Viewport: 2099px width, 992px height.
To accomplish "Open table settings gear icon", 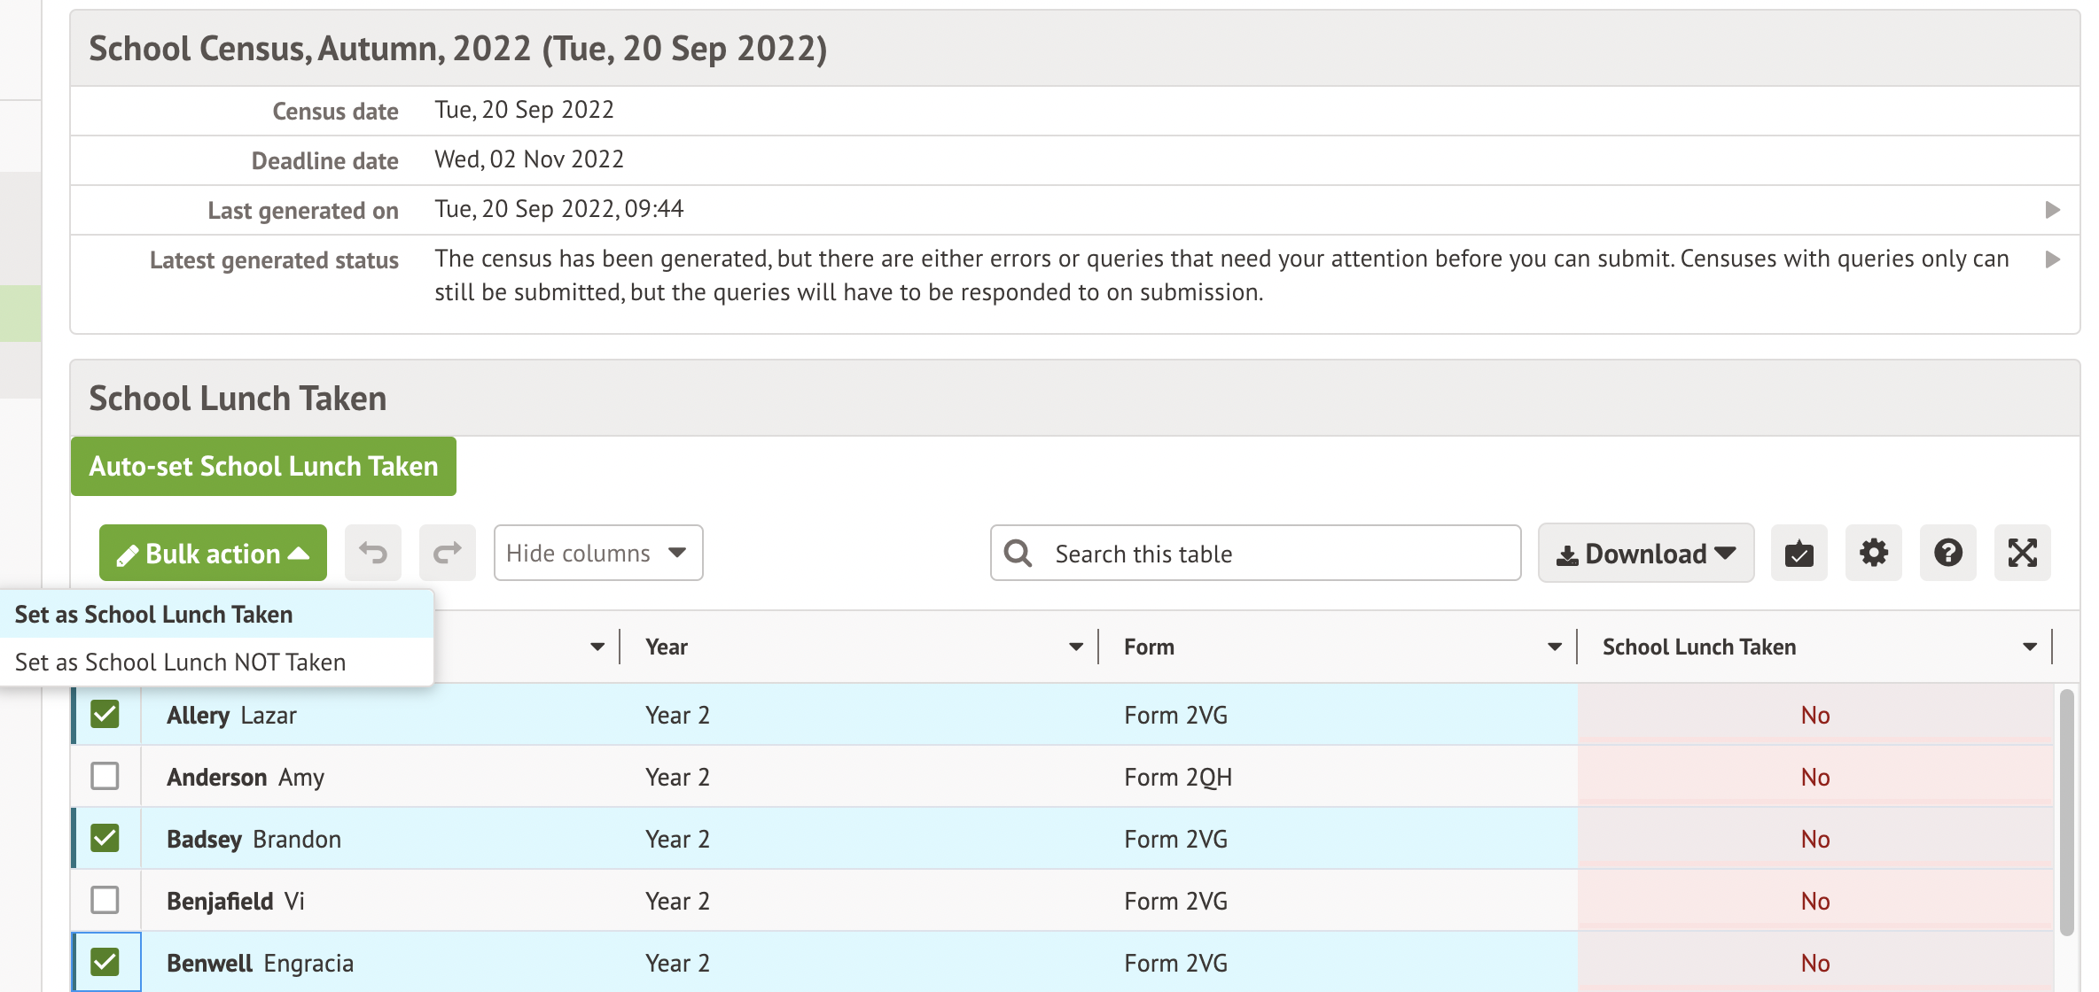I will tap(1873, 554).
